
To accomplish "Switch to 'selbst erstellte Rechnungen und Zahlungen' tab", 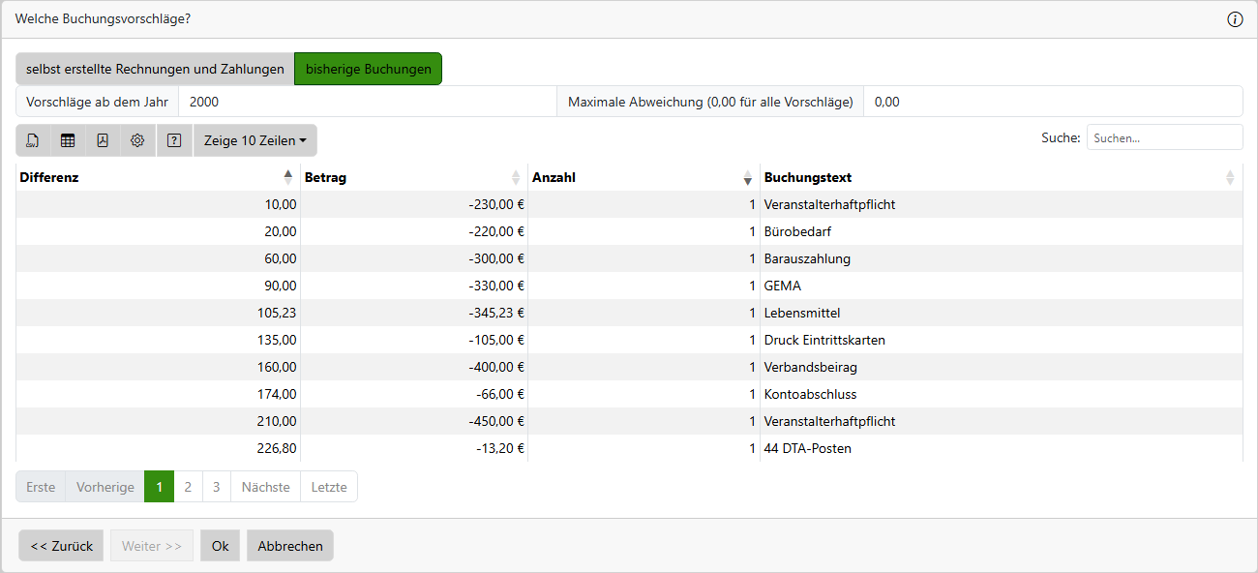I will pyautogui.click(x=155, y=69).
